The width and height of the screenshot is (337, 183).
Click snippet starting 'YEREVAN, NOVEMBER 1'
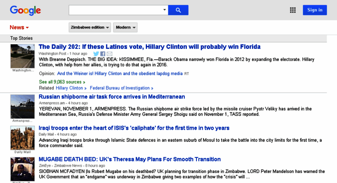point(175,112)
